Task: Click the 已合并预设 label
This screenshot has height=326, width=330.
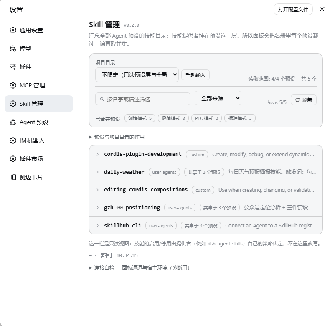Action: click(108, 119)
